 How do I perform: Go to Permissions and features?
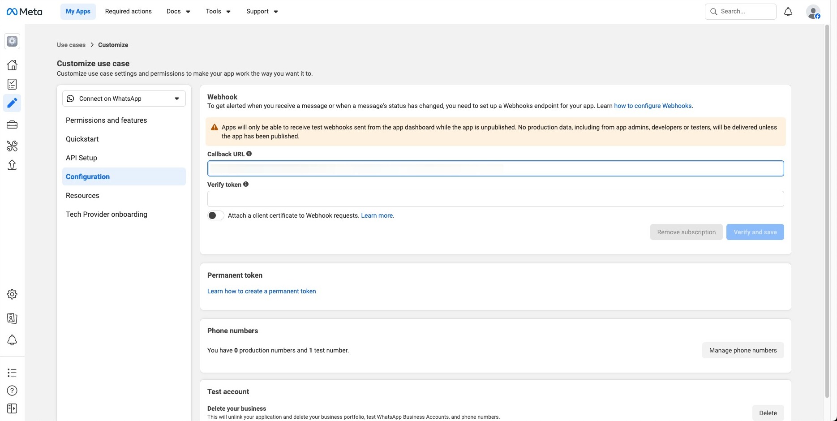click(106, 120)
